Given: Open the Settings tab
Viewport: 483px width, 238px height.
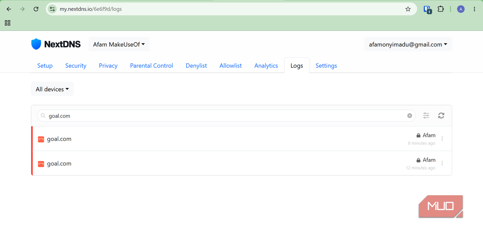Looking at the screenshot, I should click(326, 66).
